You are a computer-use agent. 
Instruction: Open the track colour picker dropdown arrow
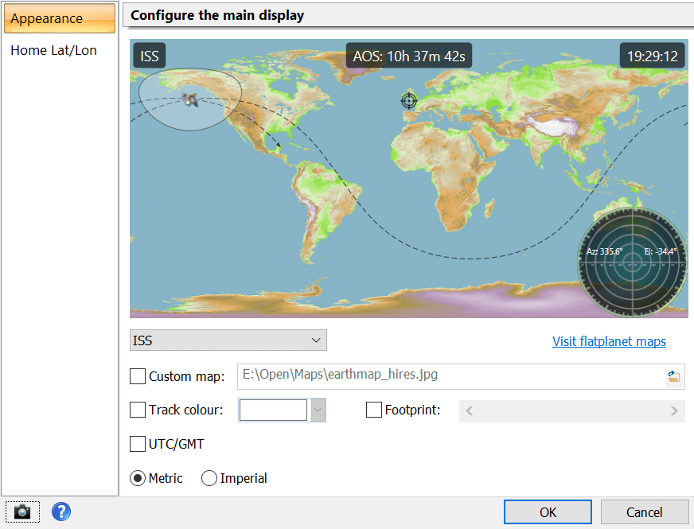[316, 409]
